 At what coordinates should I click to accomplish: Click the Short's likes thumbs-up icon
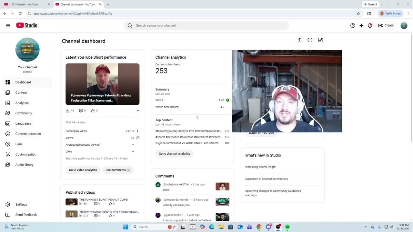click(93, 111)
